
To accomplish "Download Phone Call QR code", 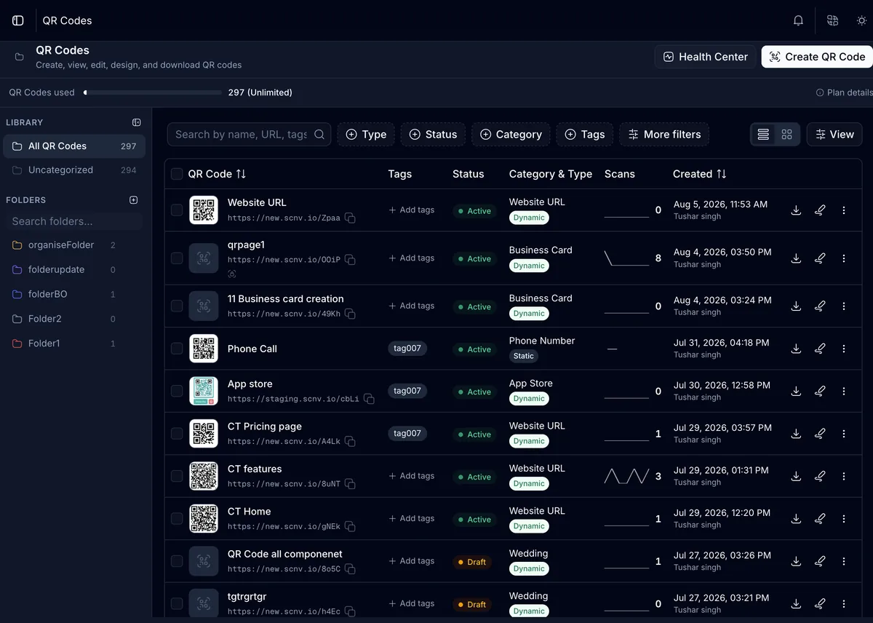I will point(796,349).
